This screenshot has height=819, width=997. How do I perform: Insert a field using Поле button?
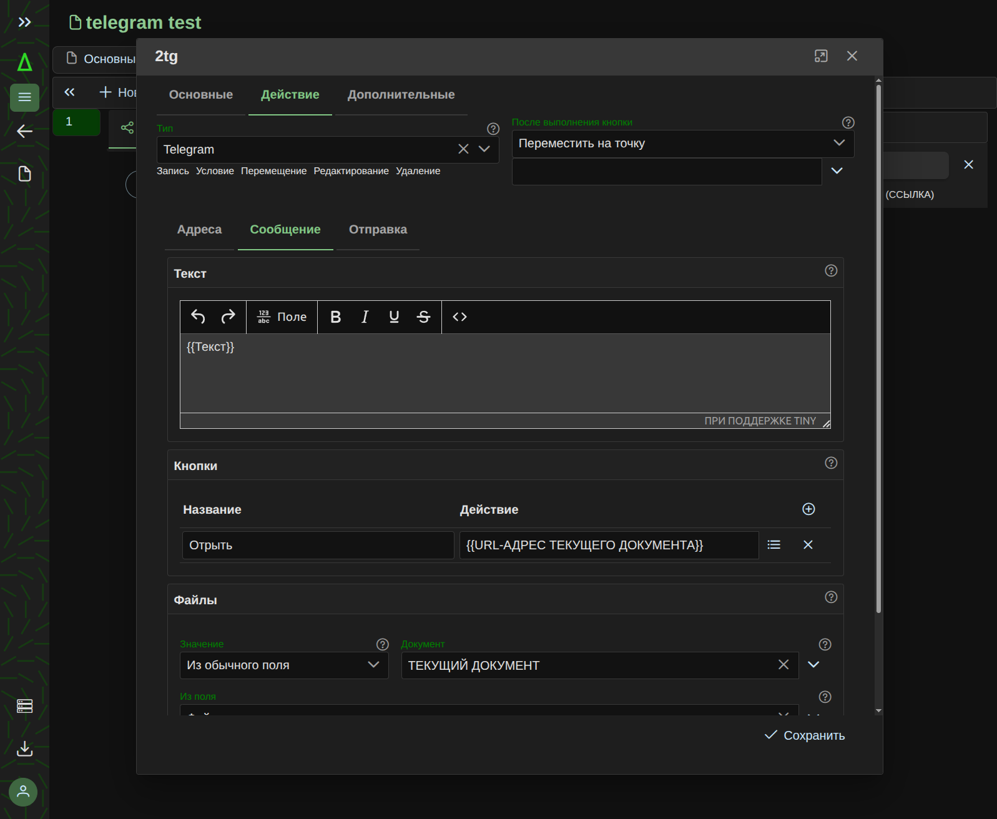click(282, 317)
